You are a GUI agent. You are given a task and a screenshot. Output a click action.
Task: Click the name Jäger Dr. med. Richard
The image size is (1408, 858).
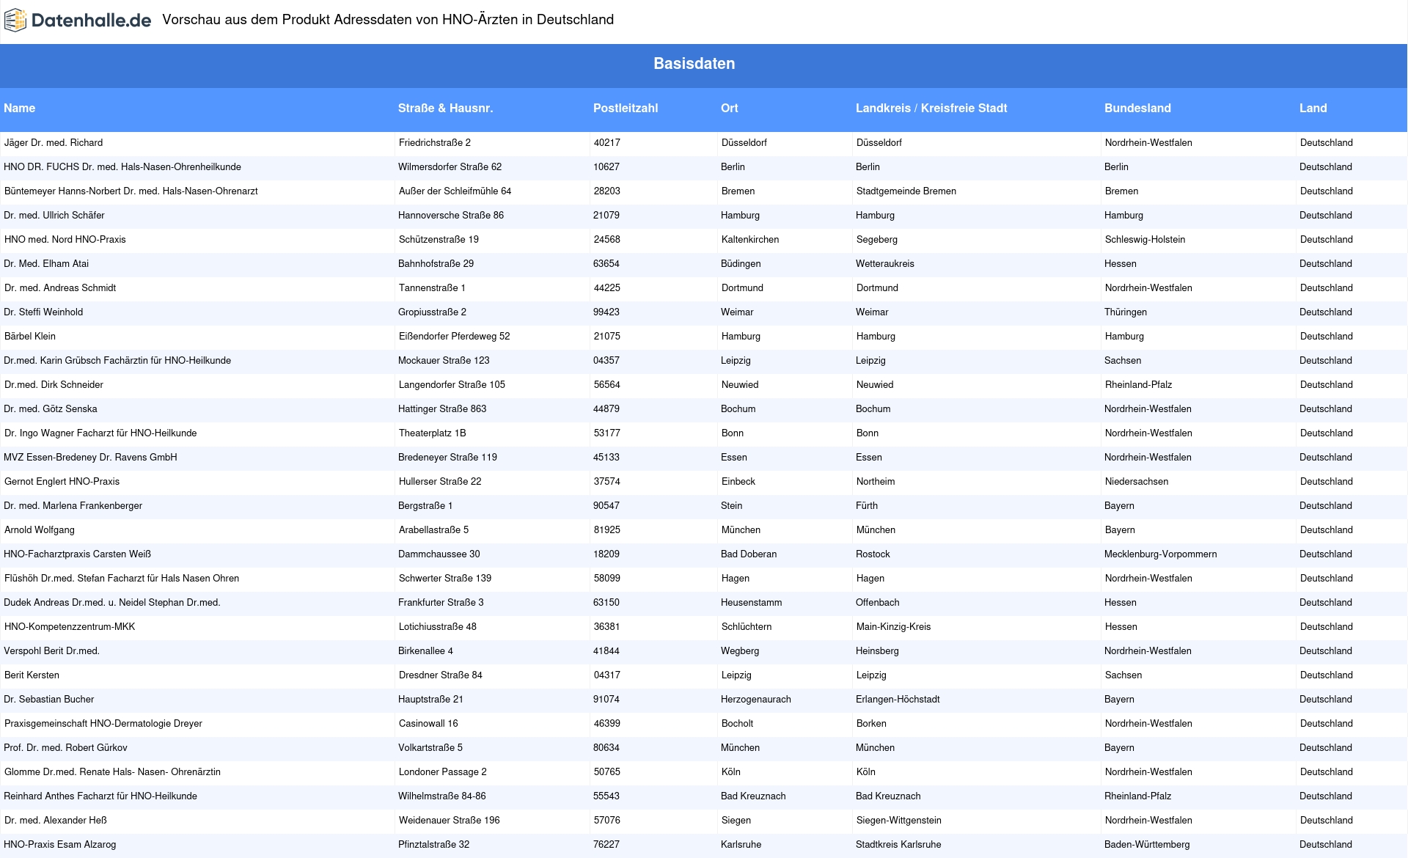[54, 143]
